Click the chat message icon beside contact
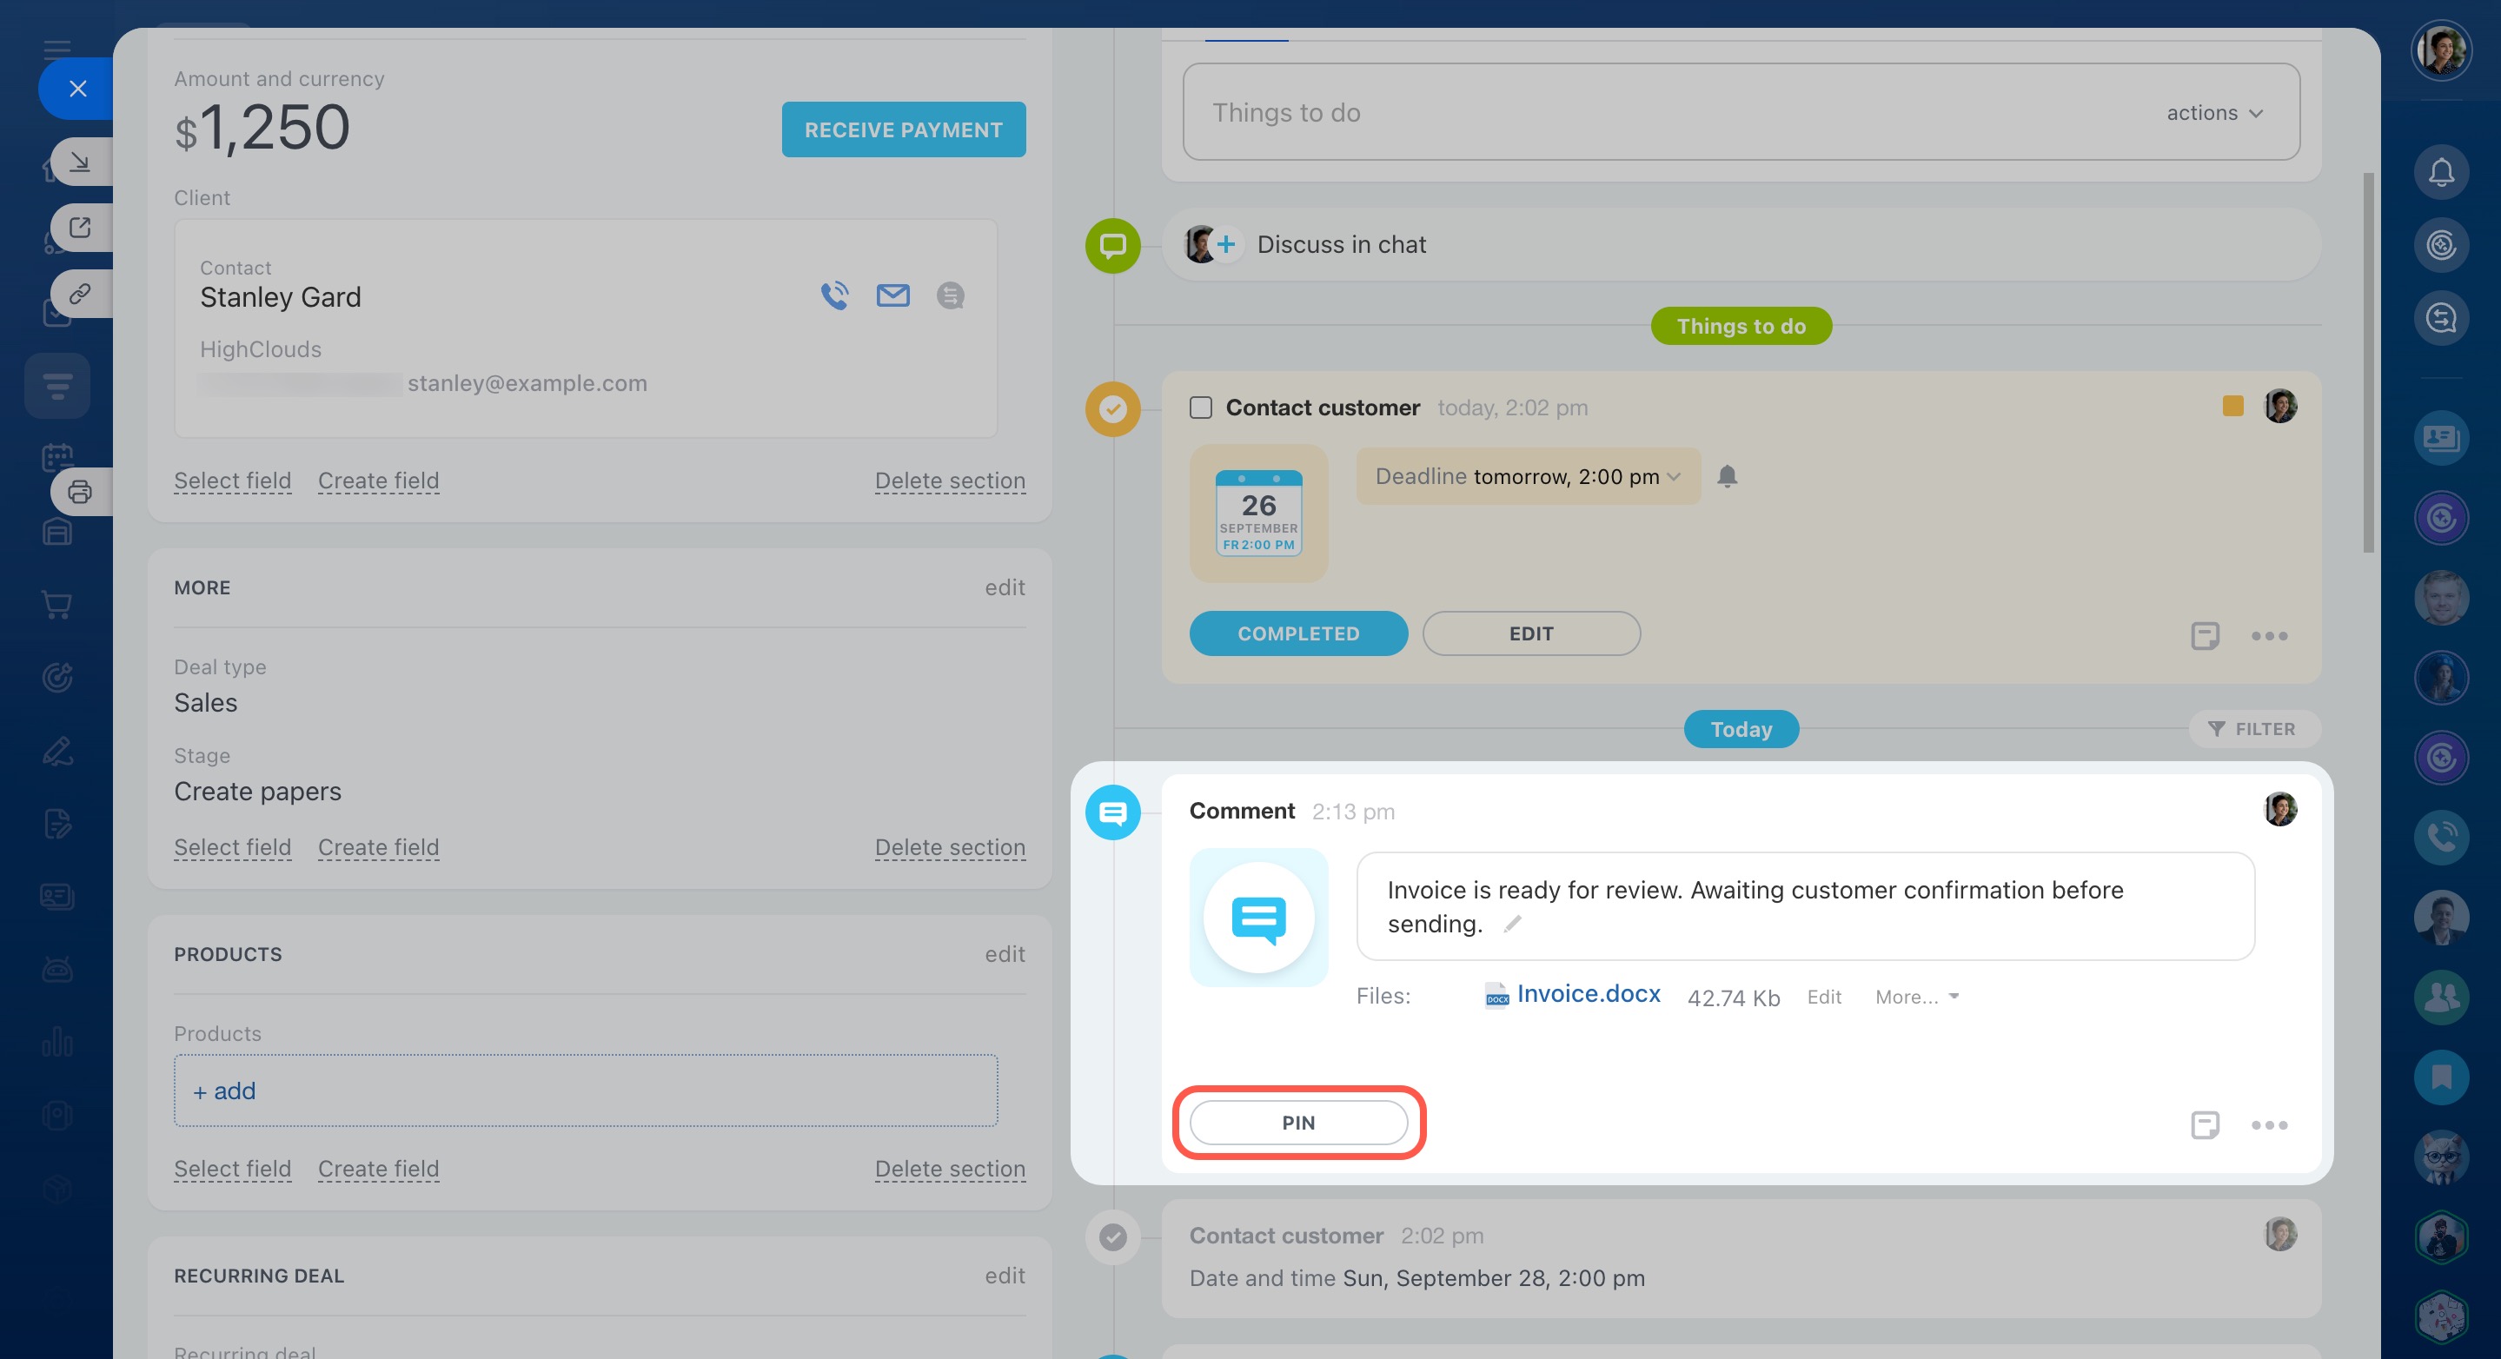The width and height of the screenshot is (2501, 1359). click(950, 295)
